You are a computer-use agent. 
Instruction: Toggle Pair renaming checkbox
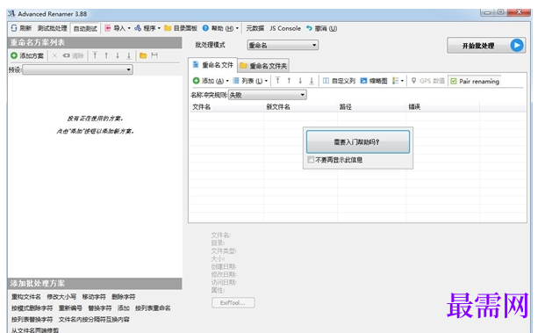475,81
